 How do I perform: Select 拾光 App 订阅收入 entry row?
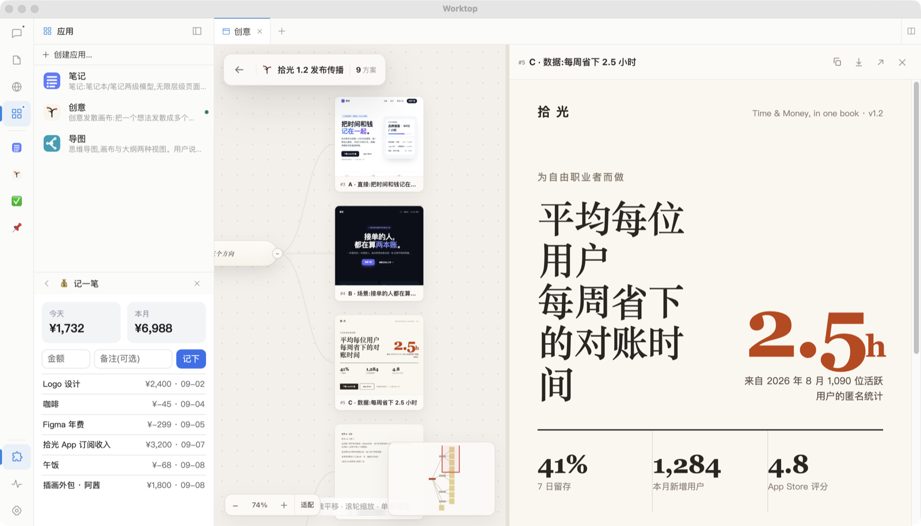[x=124, y=444]
